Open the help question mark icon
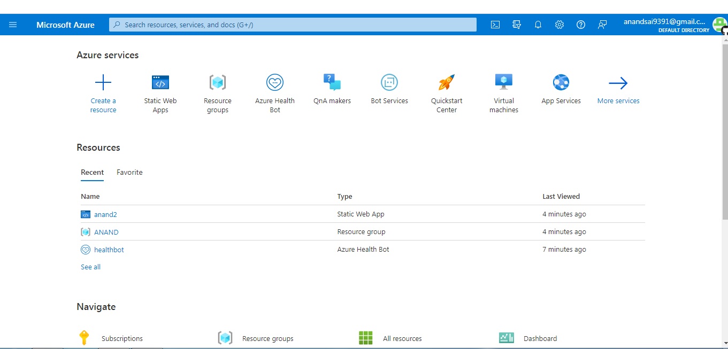Viewport: 728px width, 349px height. pyautogui.click(x=581, y=24)
